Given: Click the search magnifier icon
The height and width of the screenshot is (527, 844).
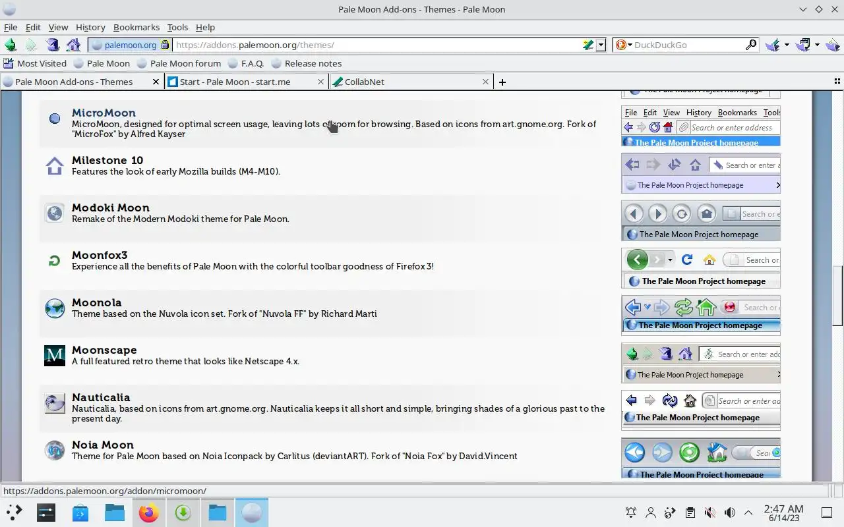Looking at the screenshot, I should (751, 45).
